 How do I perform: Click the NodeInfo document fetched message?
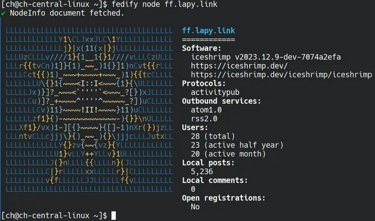(x=67, y=13)
